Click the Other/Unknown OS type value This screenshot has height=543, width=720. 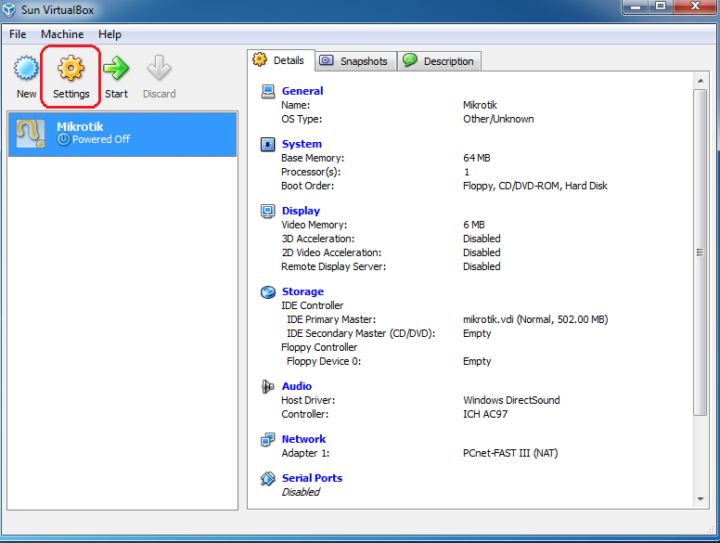click(498, 119)
